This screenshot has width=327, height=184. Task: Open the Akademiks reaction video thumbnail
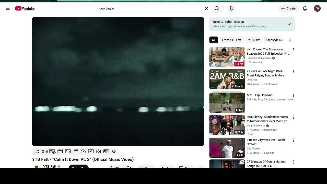(227, 125)
